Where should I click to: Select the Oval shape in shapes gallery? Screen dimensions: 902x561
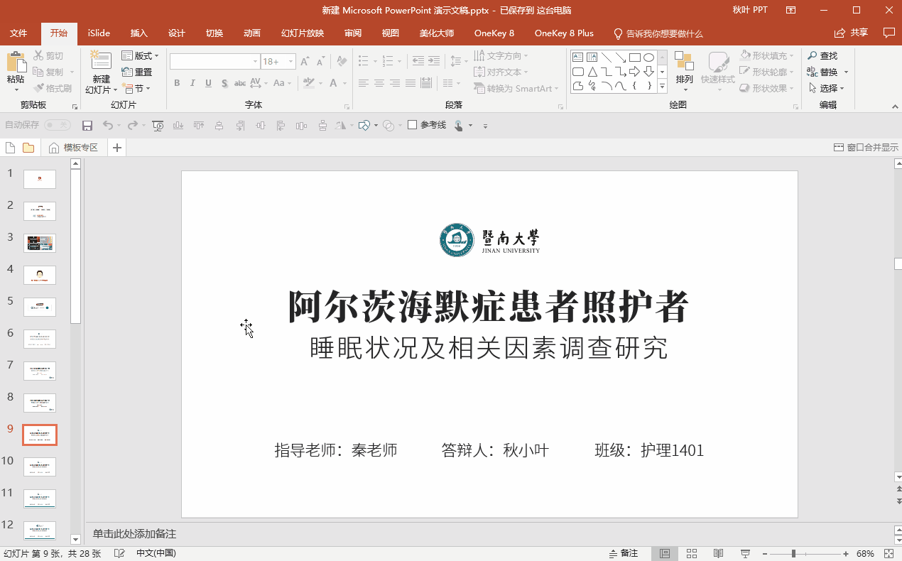click(648, 58)
